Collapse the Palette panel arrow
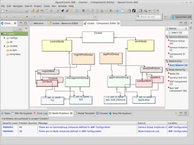Viewport: 194px width, 145px height. [x=186, y=29]
